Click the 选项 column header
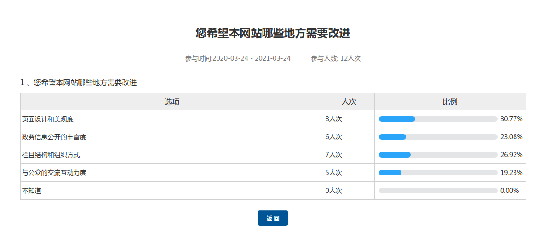The height and width of the screenshot is (231, 538). [x=172, y=101]
